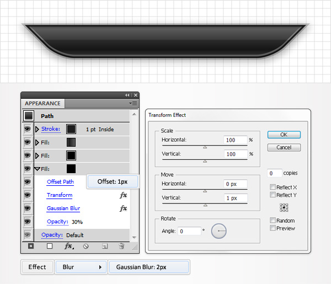This screenshot has height=284, width=331.
Task: Click the third Fill black swatch
Action: [71, 169]
